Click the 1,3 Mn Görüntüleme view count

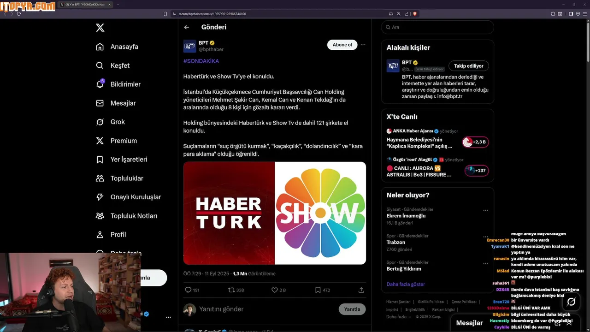click(254, 273)
